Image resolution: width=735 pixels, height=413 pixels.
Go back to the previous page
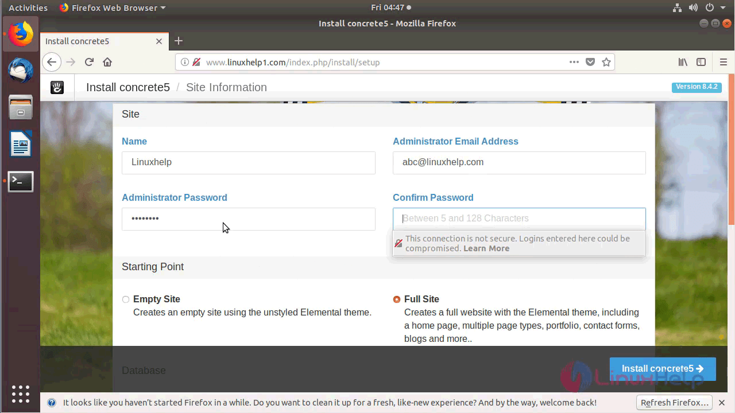tap(52, 62)
